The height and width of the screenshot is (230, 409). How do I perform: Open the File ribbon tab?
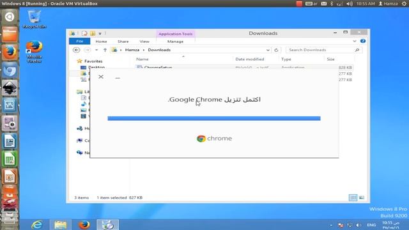click(x=79, y=41)
